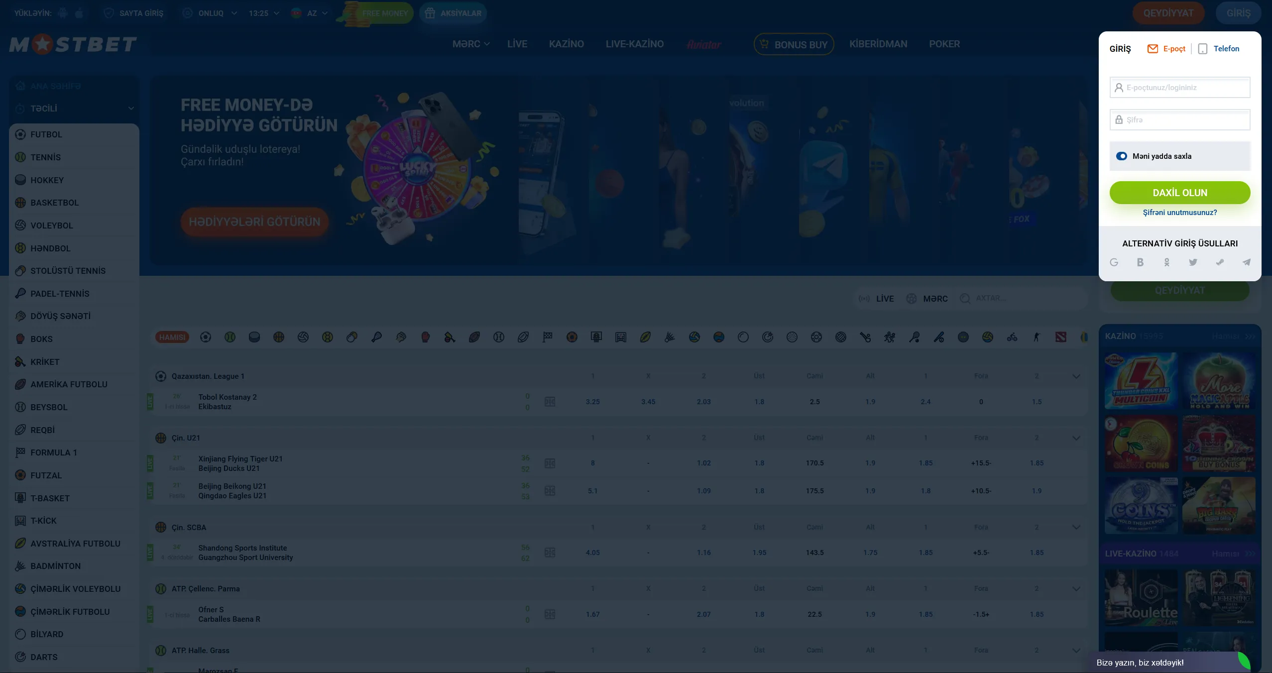Viewport: 1272px width, 673px height.
Task: Click the search magnifier icon beside AXTAR
Action: tap(965, 298)
